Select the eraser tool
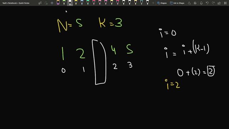Screen dimensions: 229x129 point(58,3)
